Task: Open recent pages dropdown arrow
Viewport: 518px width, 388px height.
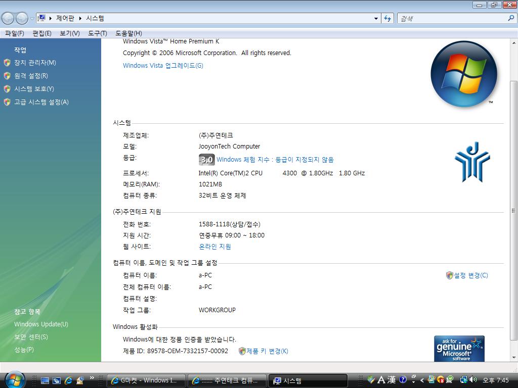Action: [x=32, y=19]
